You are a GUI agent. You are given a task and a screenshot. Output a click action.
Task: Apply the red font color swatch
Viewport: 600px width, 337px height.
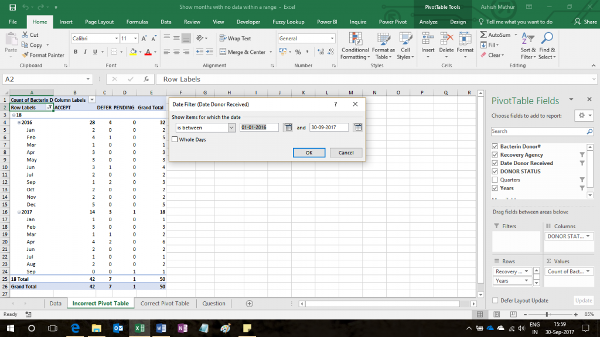click(x=148, y=51)
